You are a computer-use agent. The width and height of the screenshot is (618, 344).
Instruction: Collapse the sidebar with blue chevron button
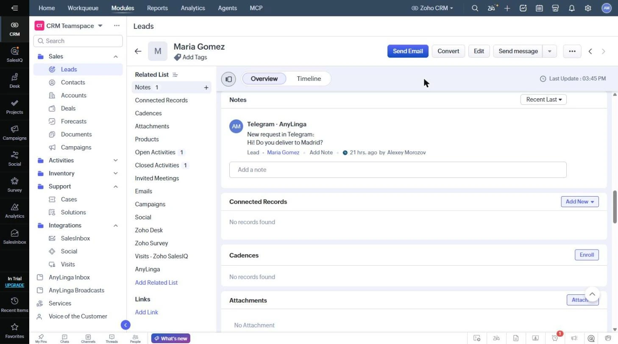(125, 325)
